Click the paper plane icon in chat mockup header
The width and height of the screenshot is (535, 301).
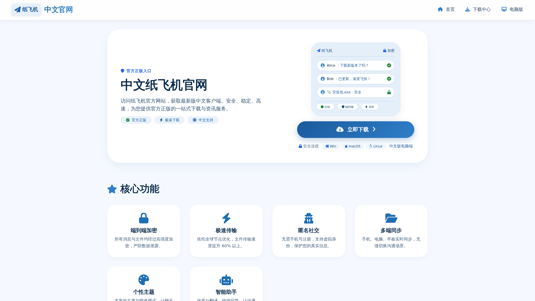click(x=318, y=51)
